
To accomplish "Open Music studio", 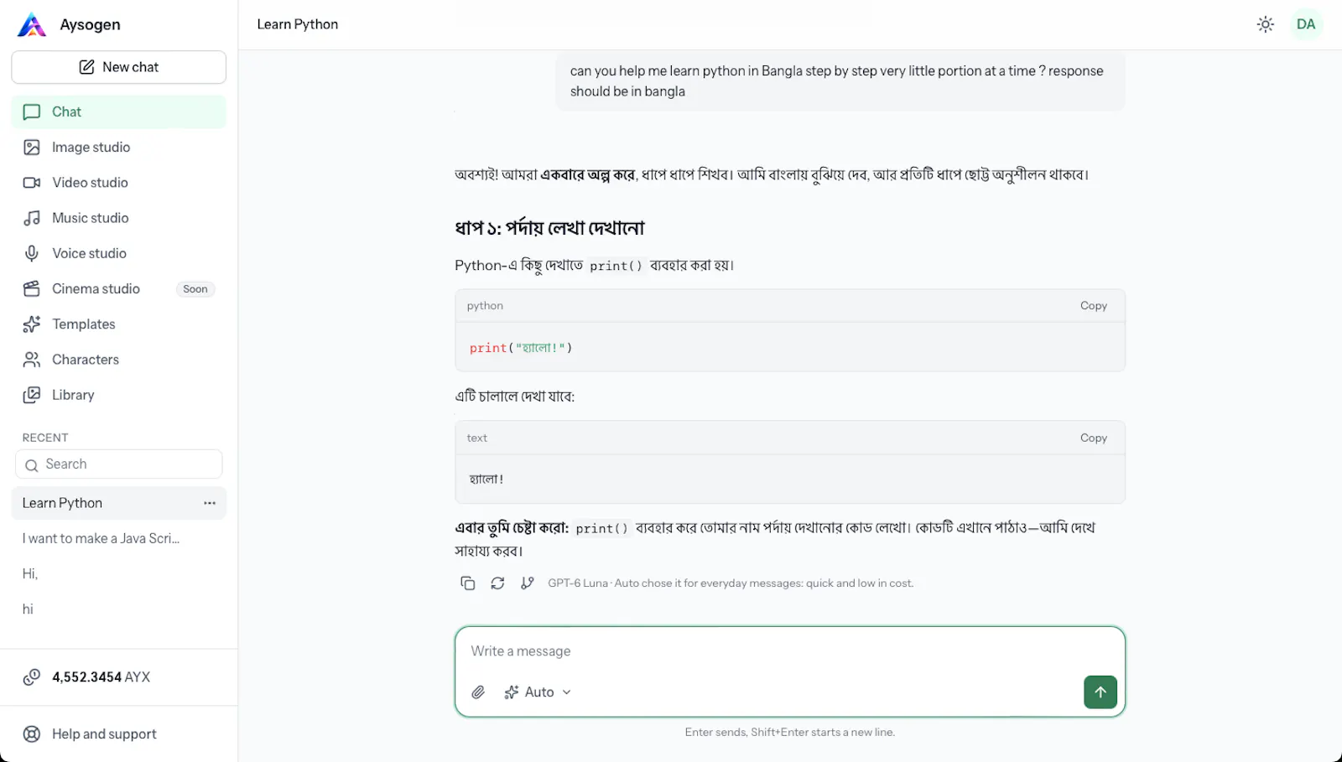I will click(x=118, y=218).
